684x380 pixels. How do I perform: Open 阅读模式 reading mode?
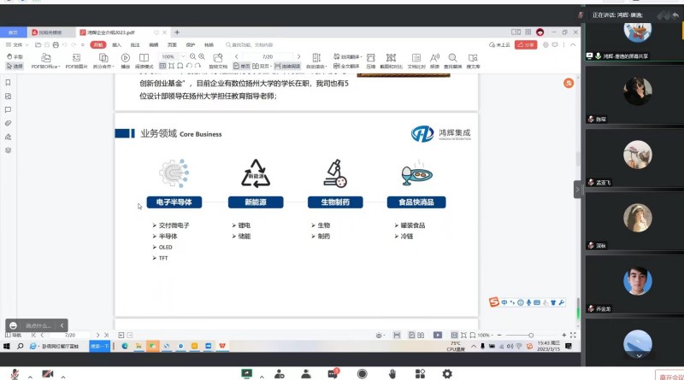144,58
